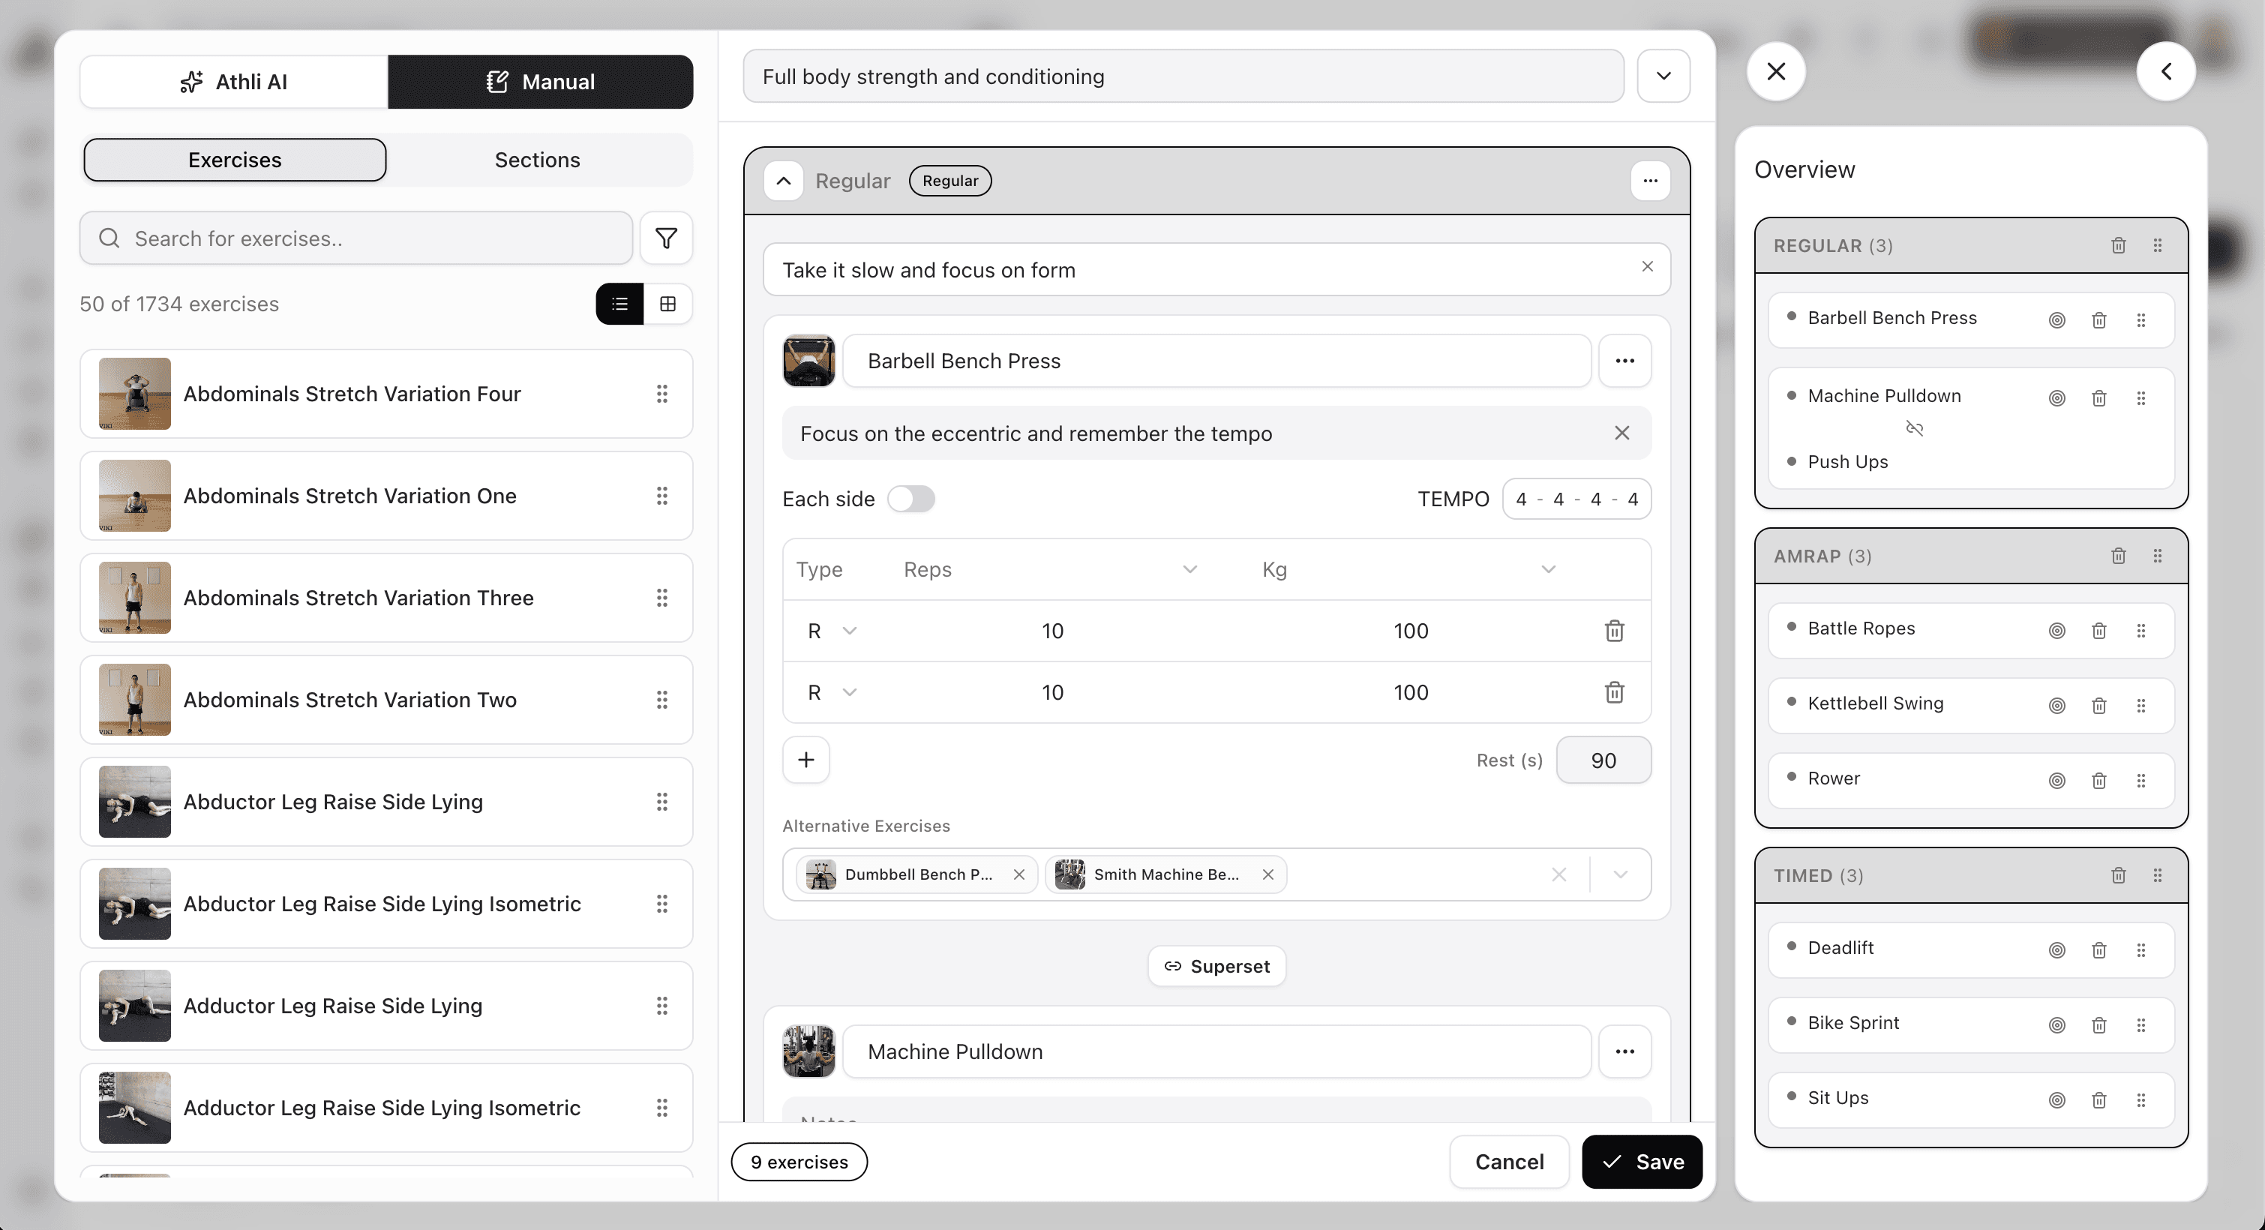Screen dimensions: 2265x1230
Task: Create a Superset
Action: pyautogui.click(x=1216, y=965)
